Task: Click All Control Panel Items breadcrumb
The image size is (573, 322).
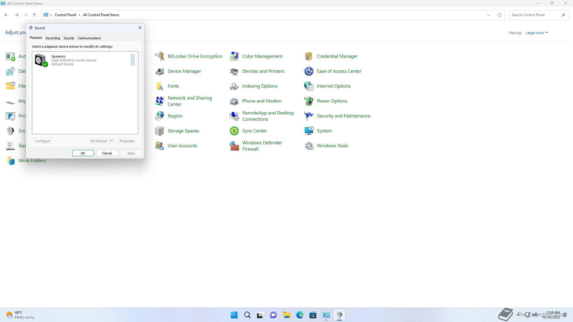Action: (x=101, y=15)
